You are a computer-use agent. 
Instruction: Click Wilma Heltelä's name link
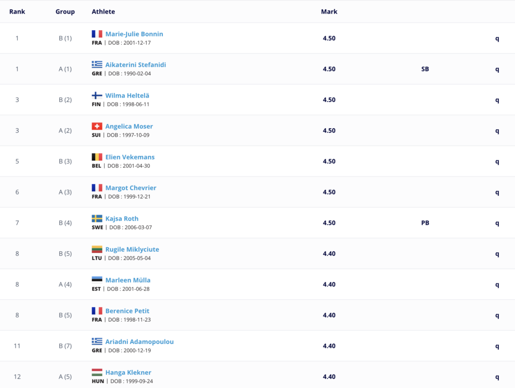[127, 95]
